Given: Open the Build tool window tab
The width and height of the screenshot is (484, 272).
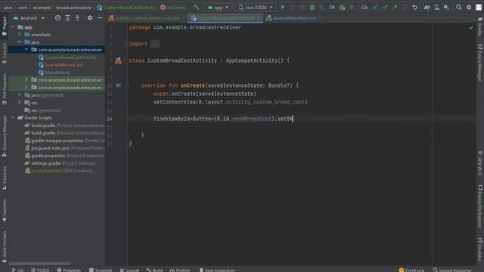Looking at the screenshot, I should pyautogui.click(x=154, y=270).
